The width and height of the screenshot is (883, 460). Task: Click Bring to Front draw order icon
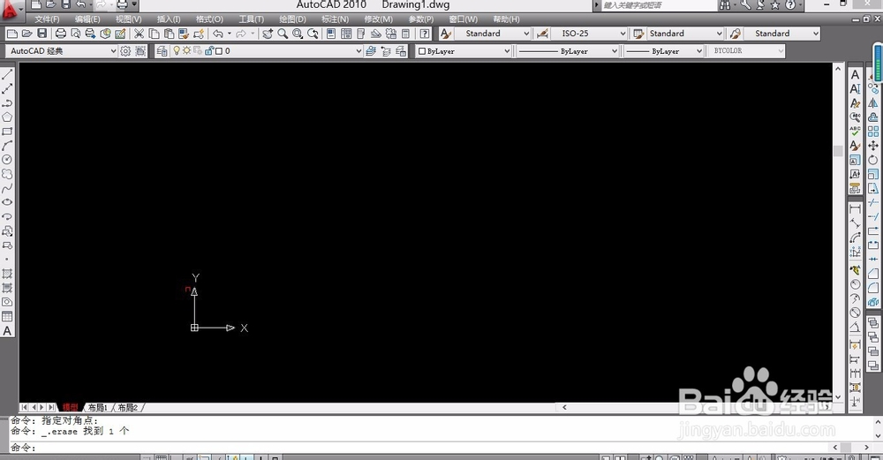pos(873,323)
